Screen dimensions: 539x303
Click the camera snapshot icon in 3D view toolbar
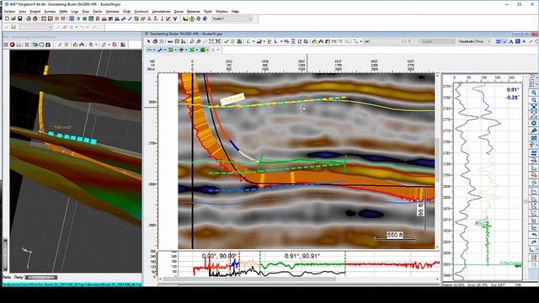pos(48,45)
